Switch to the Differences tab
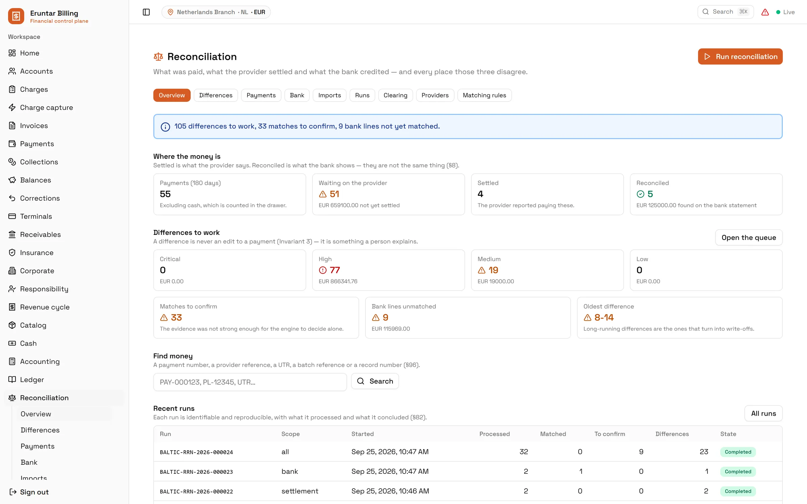Viewport: 807px width, 504px height. click(x=216, y=95)
